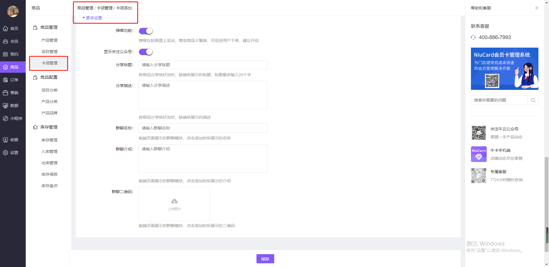The image size is (549, 267).
Task: Collapse the 更多设置 section
Action: [x=92, y=18]
